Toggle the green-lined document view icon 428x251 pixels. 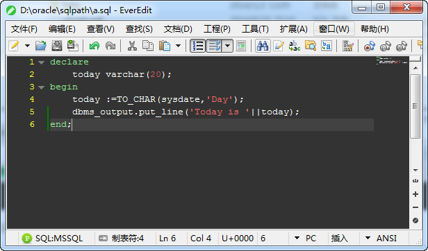tap(241, 46)
